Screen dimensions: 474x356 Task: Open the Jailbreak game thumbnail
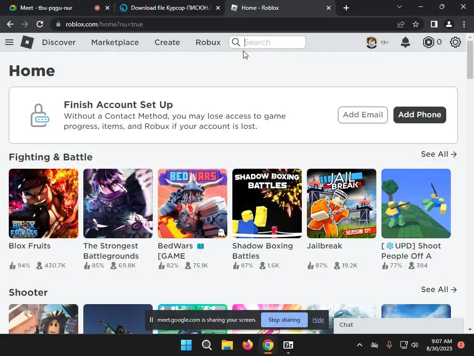click(342, 203)
